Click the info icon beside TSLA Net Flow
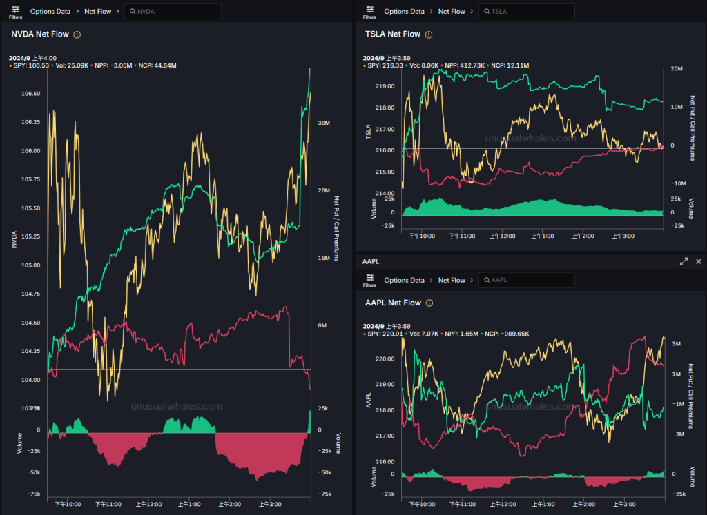 point(429,34)
